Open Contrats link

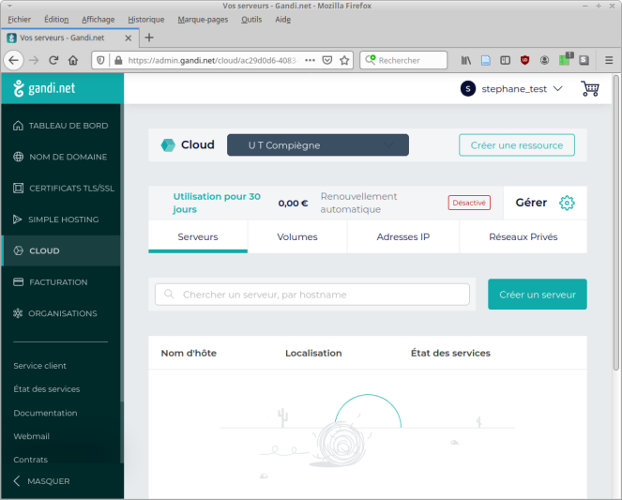coord(31,460)
